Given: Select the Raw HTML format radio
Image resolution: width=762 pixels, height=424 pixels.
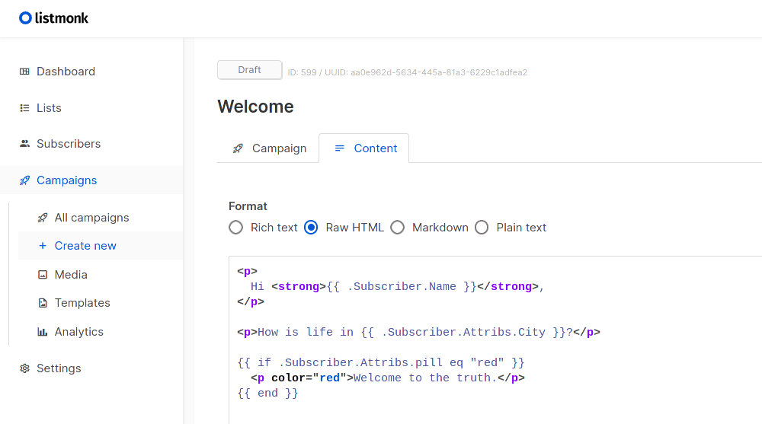Looking at the screenshot, I should (x=311, y=228).
